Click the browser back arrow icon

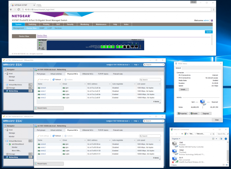click(x=11, y=10)
